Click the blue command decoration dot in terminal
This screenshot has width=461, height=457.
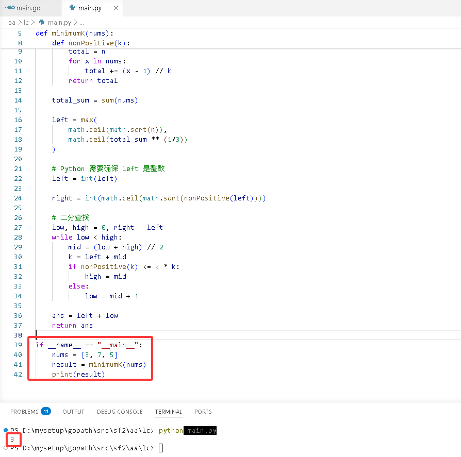[6, 430]
